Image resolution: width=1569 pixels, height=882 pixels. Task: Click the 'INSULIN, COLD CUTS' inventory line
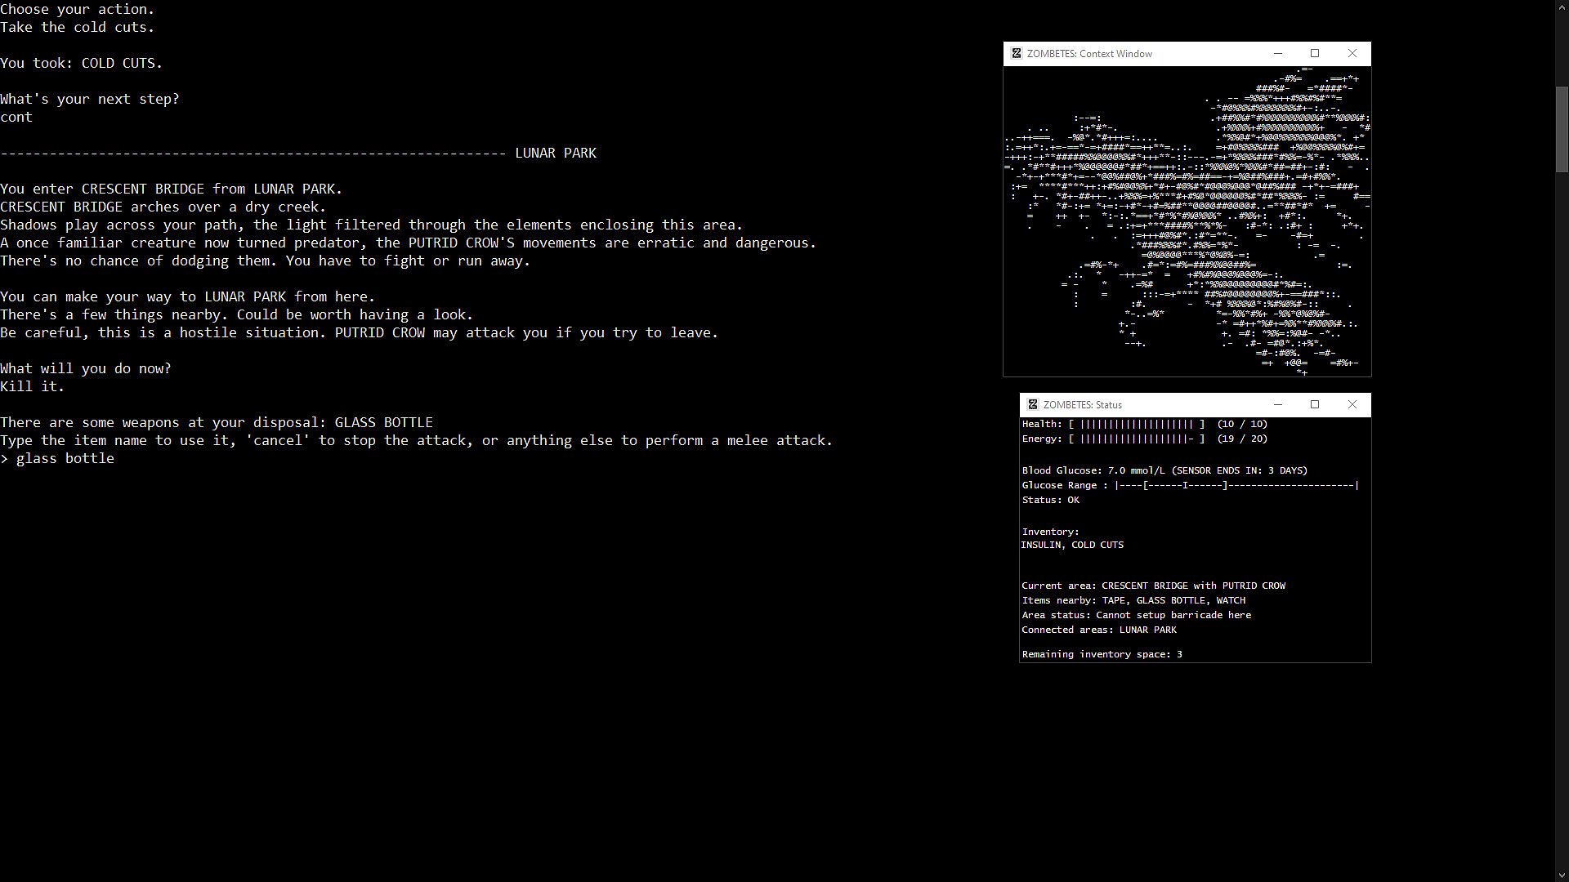1072,545
